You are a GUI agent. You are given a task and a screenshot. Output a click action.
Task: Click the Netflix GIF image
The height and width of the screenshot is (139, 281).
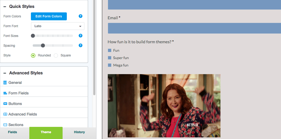tap(164, 106)
